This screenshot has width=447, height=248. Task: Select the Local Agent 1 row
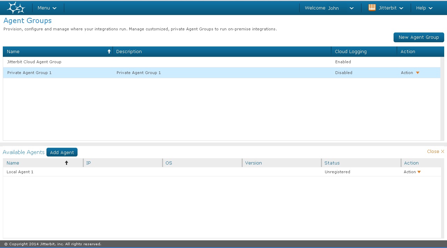coord(222,172)
